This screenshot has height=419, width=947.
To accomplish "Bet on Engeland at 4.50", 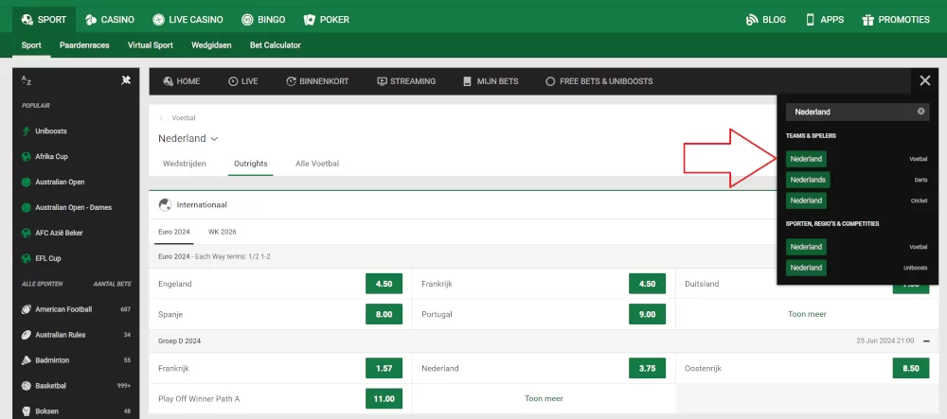I will tap(384, 284).
